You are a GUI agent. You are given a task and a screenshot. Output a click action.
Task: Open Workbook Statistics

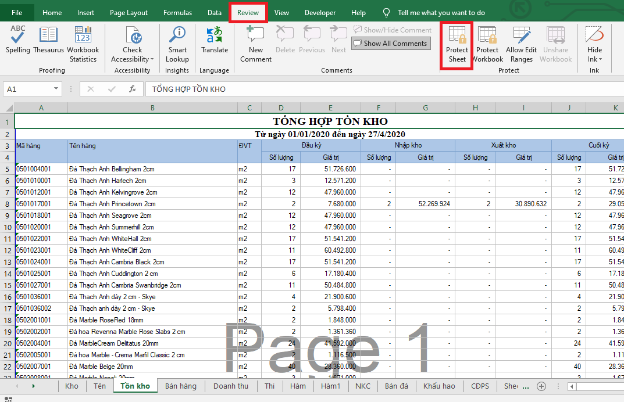(83, 44)
